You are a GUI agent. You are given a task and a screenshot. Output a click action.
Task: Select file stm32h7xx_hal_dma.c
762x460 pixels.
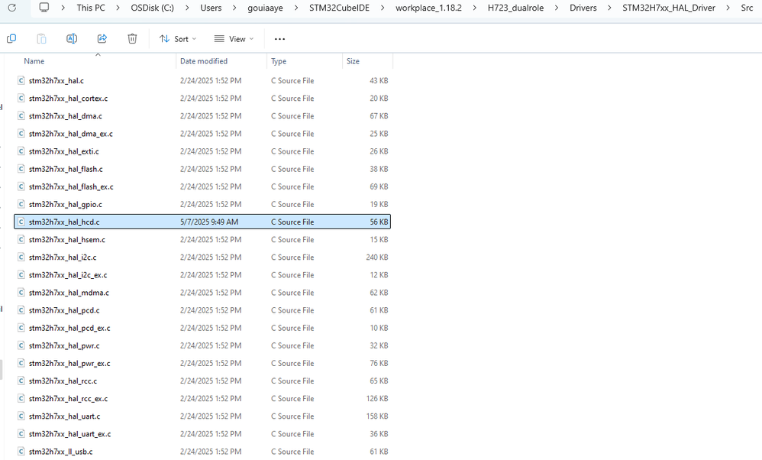(x=202, y=115)
